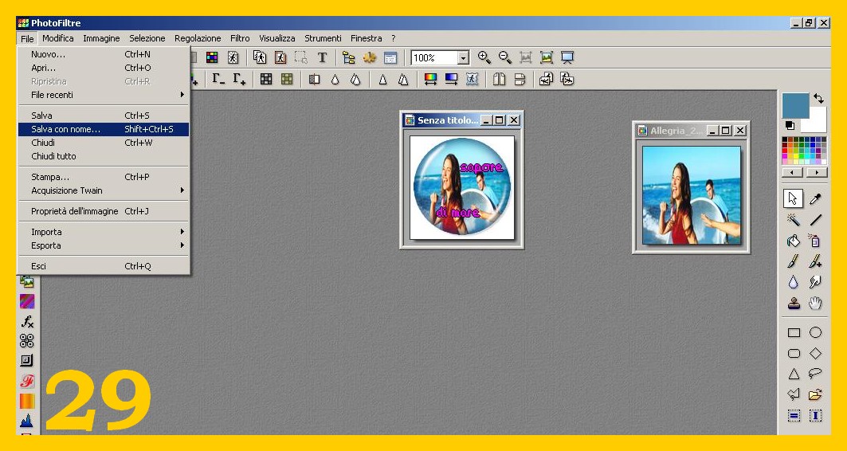
Task: Select the Lasso selection shape
Action: pyautogui.click(x=815, y=374)
